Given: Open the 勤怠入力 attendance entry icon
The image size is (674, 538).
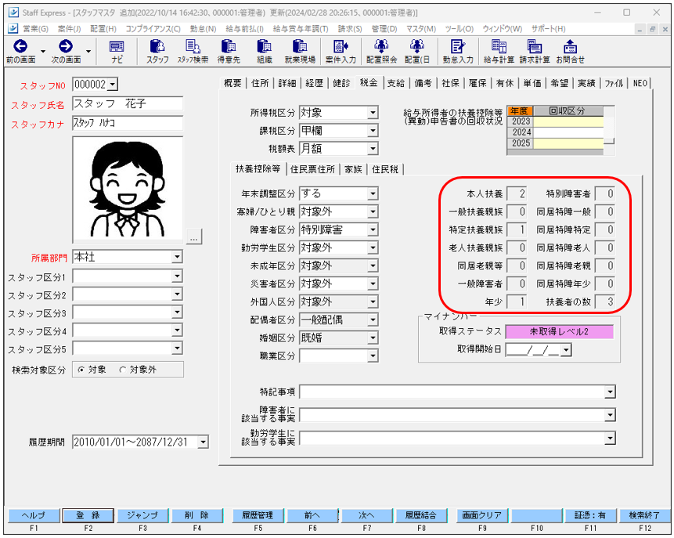Looking at the screenshot, I should click(x=458, y=51).
